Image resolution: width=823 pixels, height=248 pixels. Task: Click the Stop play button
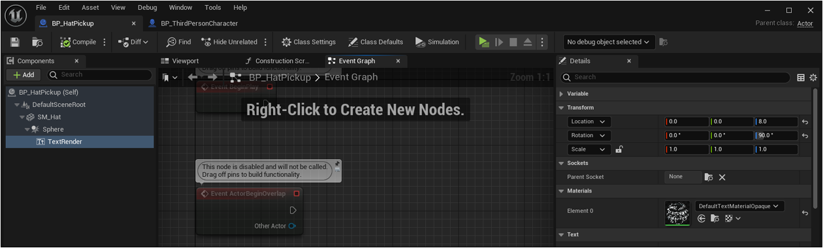click(513, 42)
